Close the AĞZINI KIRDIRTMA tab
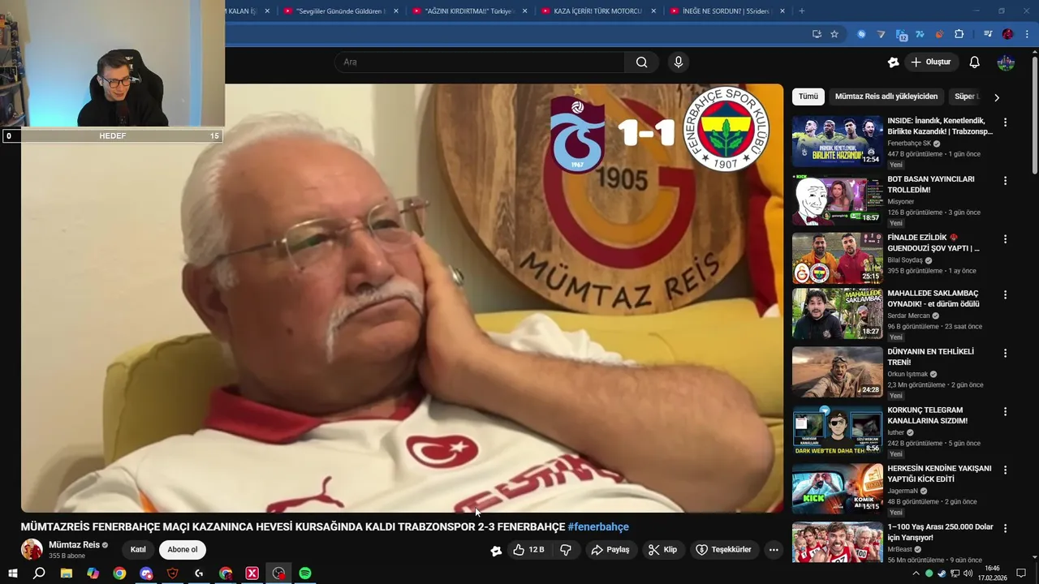This screenshot has width=1039, height=584. pyautogui.click(x=525, y=11)
